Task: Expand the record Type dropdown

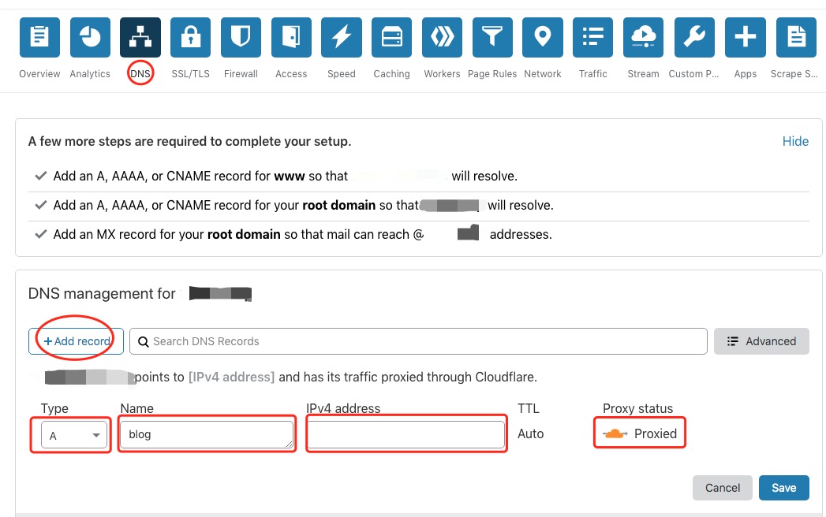Action: click(x=74, y=435)
